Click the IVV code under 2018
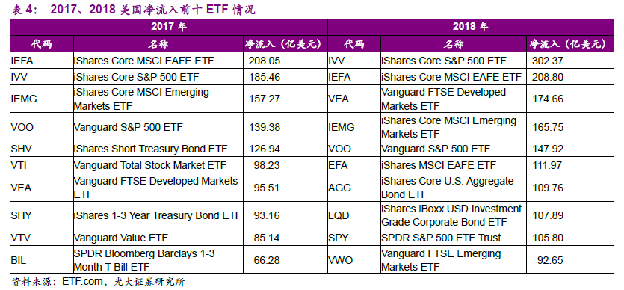 point(337,61)
